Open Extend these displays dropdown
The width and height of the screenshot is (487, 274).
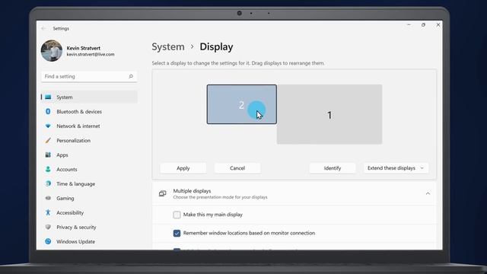coord(396,168)
